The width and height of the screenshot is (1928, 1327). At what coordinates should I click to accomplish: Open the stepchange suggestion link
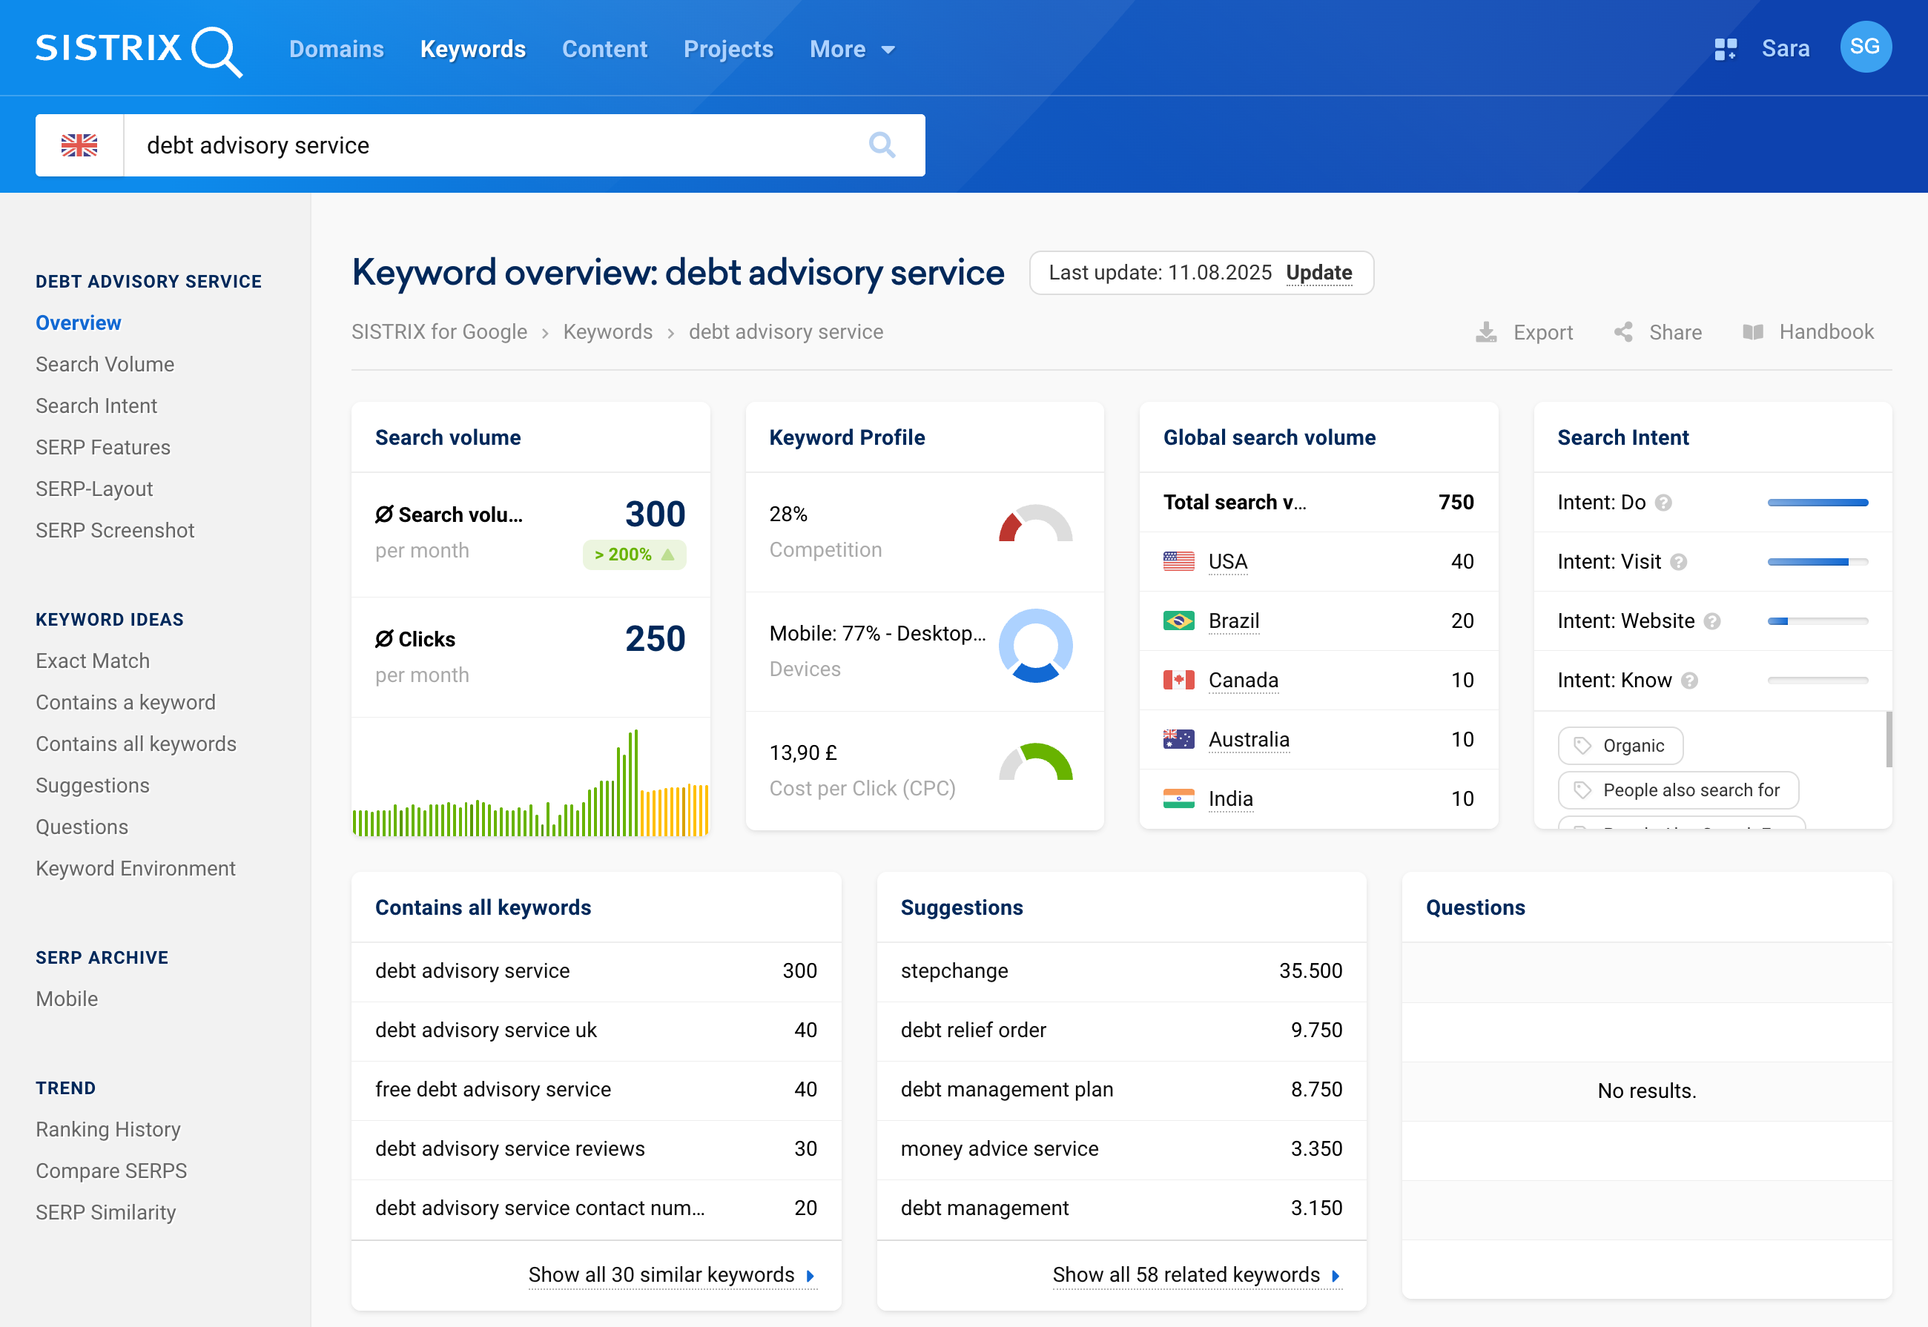[954, 970]
